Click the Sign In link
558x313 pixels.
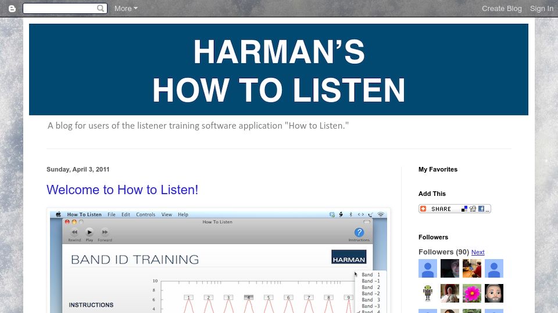point(541,9)
